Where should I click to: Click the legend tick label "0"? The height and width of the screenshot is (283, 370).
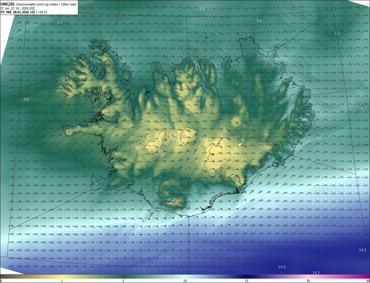click(1, 281)
